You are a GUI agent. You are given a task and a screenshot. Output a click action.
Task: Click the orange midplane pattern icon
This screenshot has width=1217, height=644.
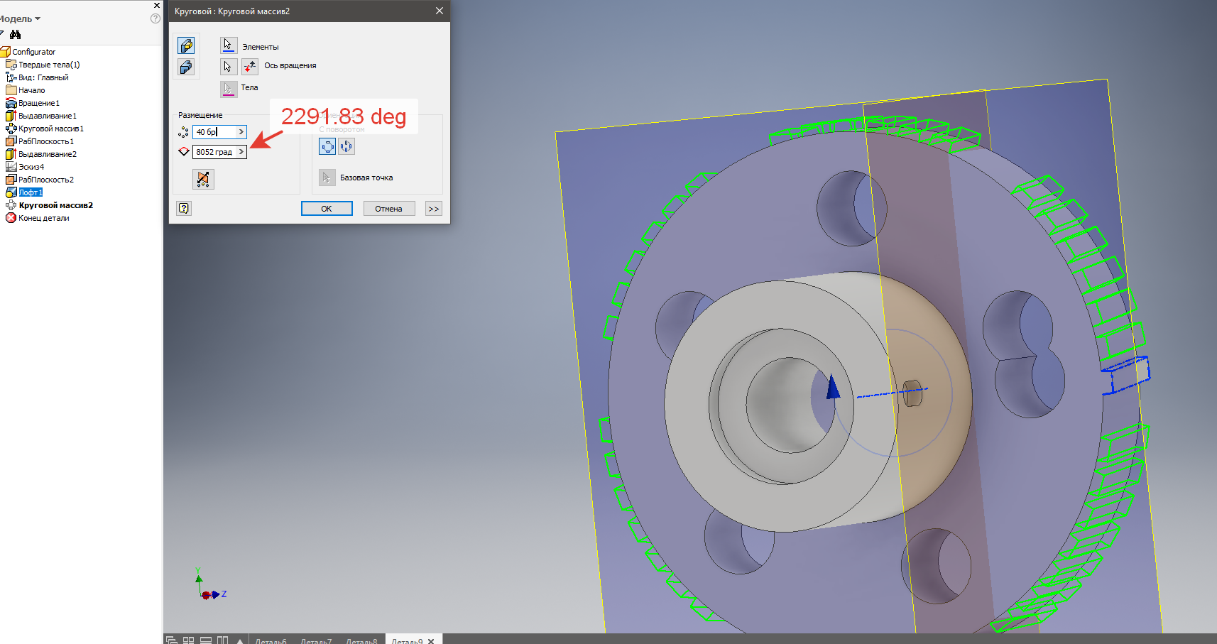[x=203, y=179]
